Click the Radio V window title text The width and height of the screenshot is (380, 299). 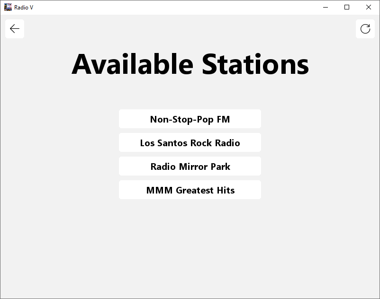pos(24,8)
